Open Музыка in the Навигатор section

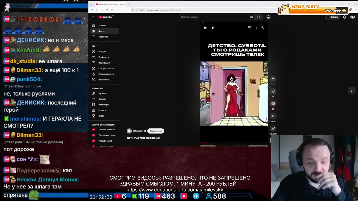105,93
